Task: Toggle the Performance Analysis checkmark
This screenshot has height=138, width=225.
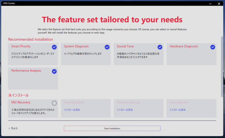Action: (54, 71)
